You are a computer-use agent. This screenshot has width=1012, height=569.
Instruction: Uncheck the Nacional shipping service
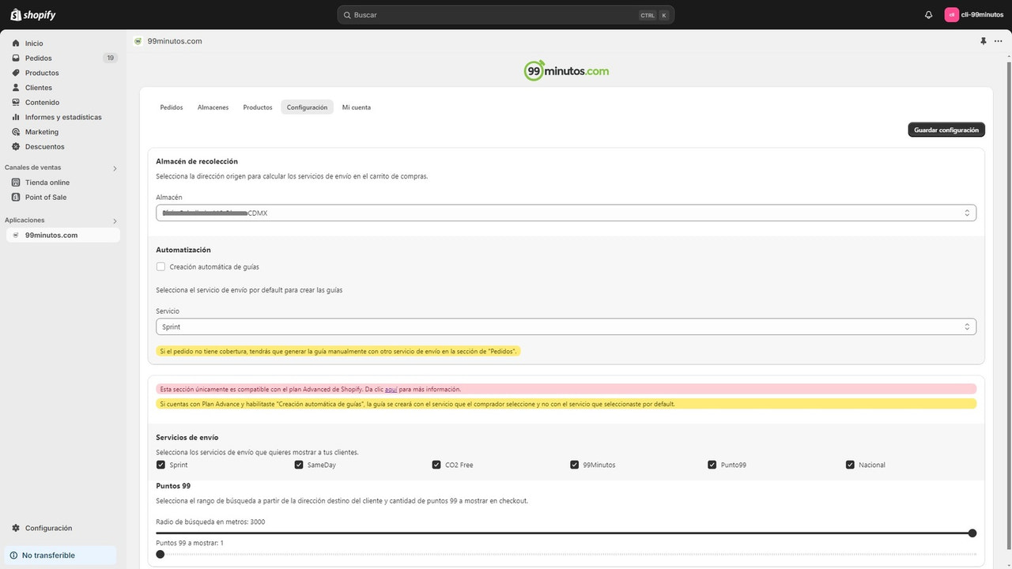[x=851, y=465]
